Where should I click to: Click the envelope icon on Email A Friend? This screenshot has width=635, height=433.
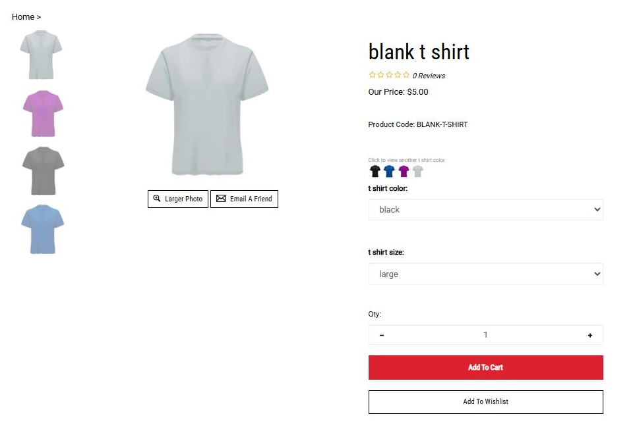coord(221,198)
